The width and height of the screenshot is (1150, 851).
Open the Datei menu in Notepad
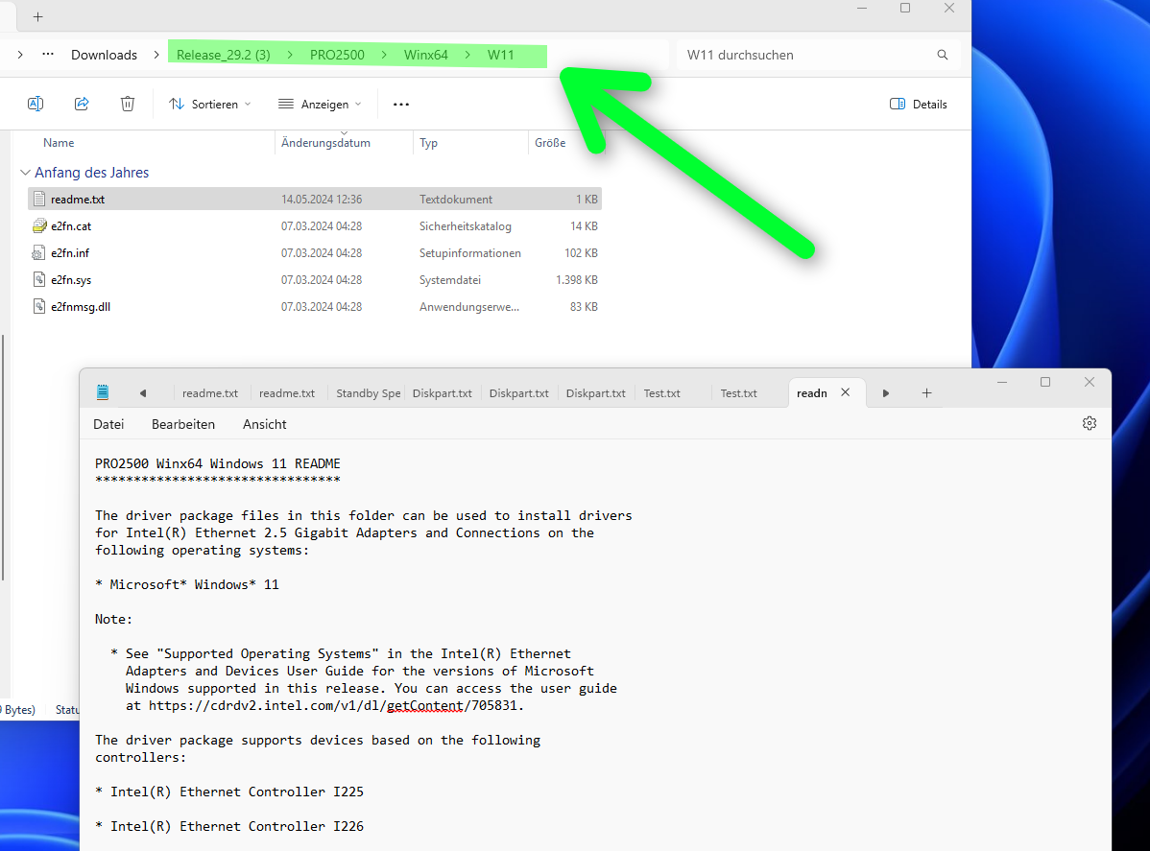(108, 424)
